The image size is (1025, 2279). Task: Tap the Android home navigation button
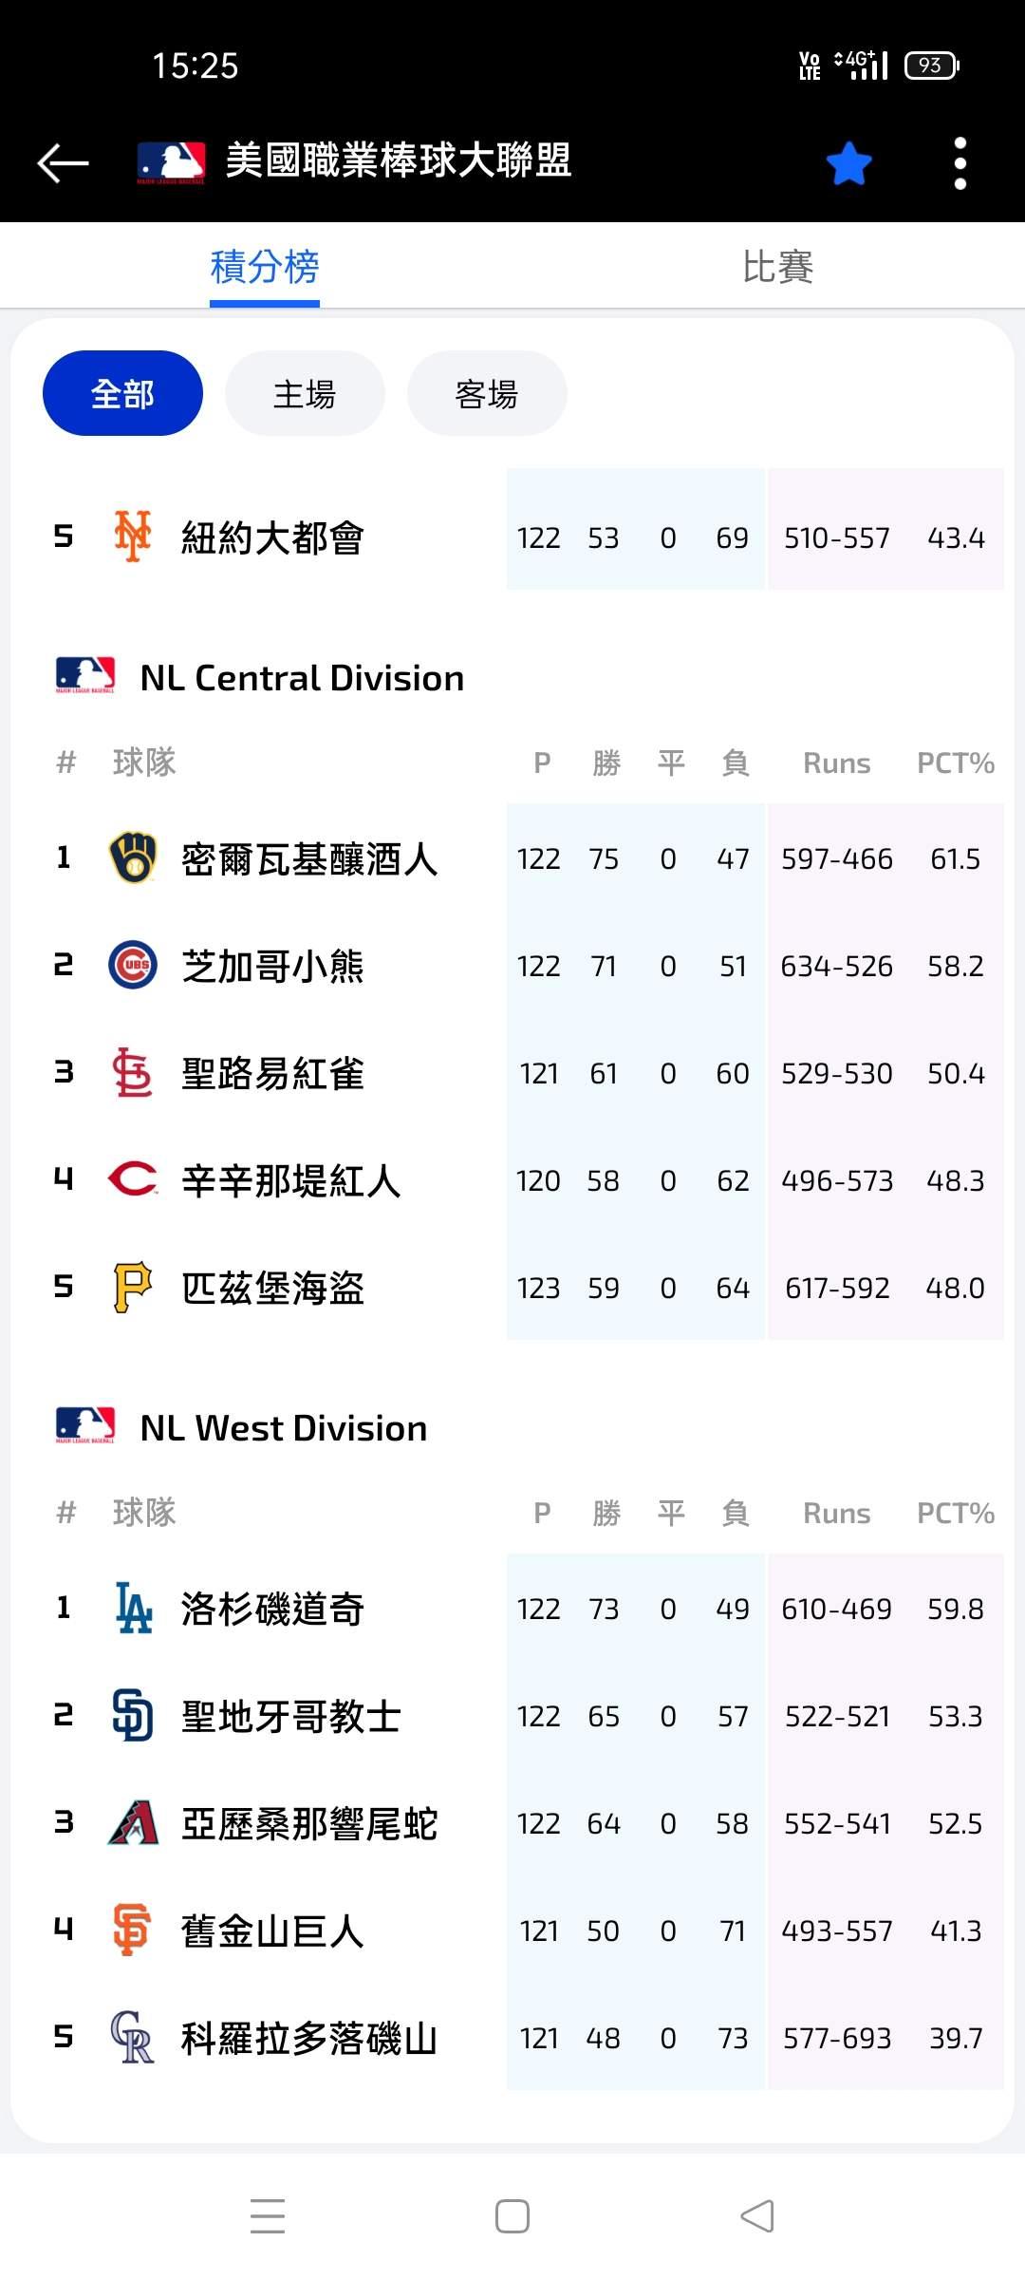(512, 2216)
